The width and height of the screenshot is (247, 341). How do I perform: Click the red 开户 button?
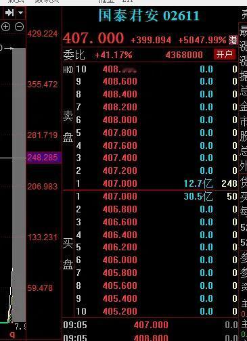pyautogui.click(x=224, y=54)
